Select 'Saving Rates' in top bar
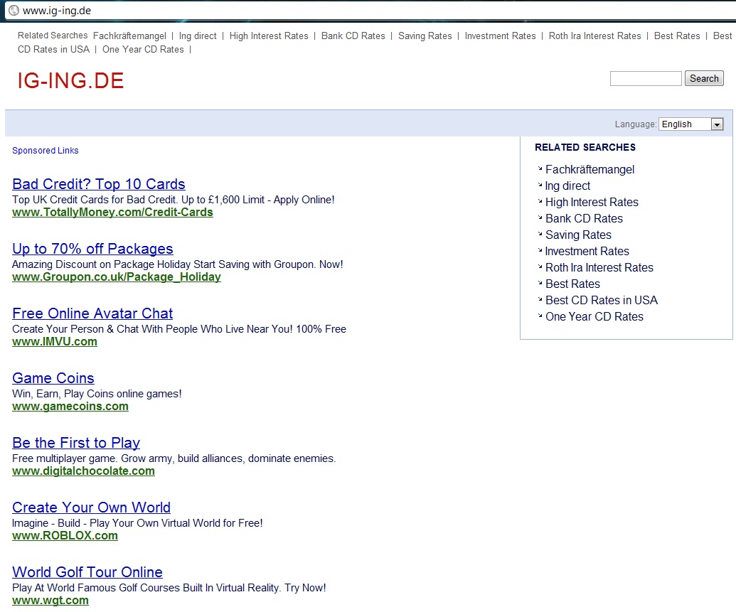Screen dimensions: 736x612 click(x=425, y=36)
